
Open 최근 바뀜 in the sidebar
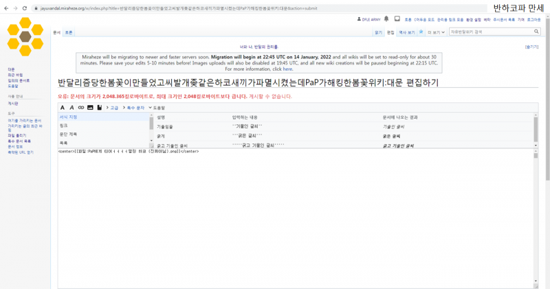click(15, 75)
